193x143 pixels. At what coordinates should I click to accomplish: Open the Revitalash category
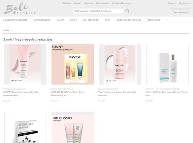coord(154,20)
